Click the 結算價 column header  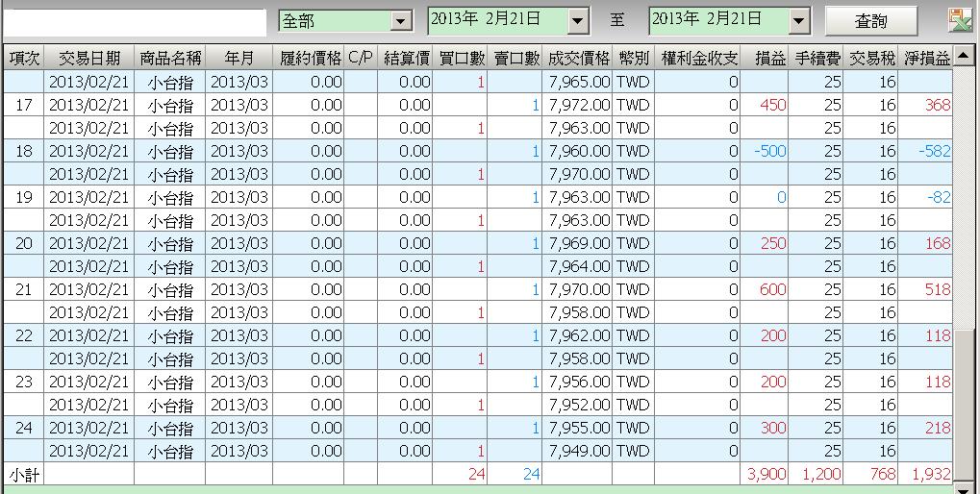[x=405, y=58]
